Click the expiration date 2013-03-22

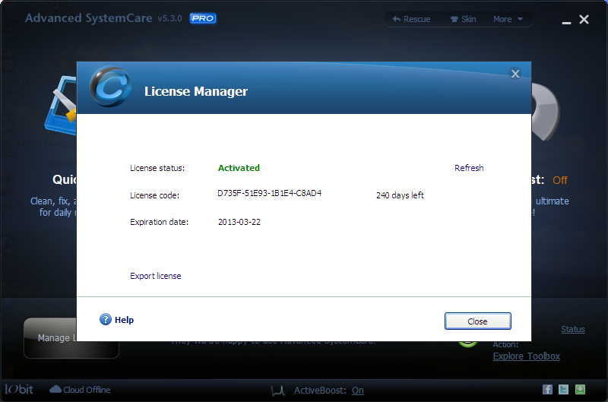[x=239, y=222]
